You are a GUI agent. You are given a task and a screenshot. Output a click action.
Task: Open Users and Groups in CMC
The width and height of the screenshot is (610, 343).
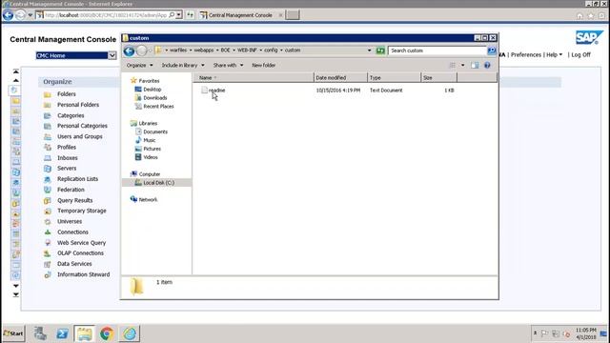tap(80, 136)
